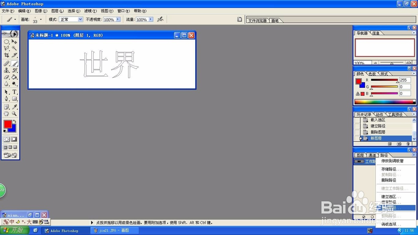The image size is (418, 235).
Task: Open the 流量 flow slider arrow
Action: pyautogui.click(x=151, y=20)
